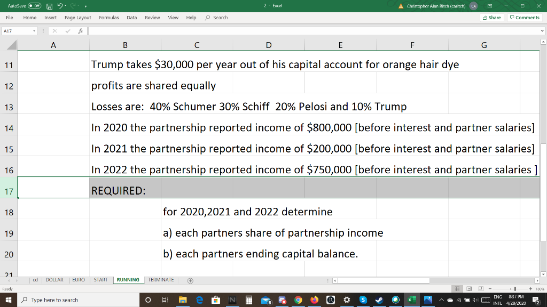Click the Insert Function fx icon
Screen dimensions: 547x307
(x=80, y=31)
